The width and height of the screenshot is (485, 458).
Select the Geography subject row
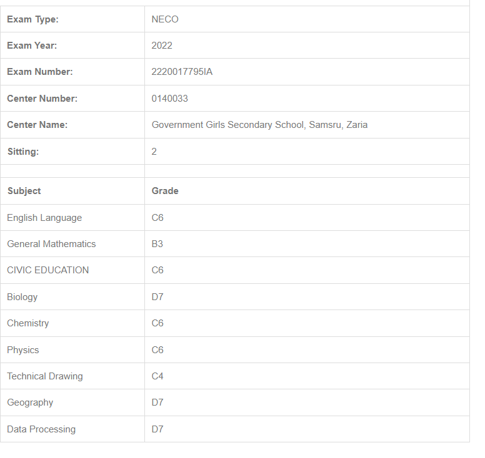pyautogui.click(x=30, y=402)
